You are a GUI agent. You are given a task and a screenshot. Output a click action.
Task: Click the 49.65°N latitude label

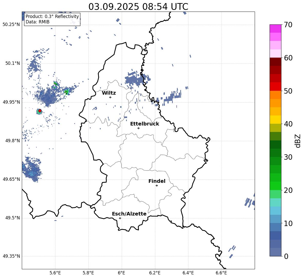pyautogui.click(x=11, y=179)
